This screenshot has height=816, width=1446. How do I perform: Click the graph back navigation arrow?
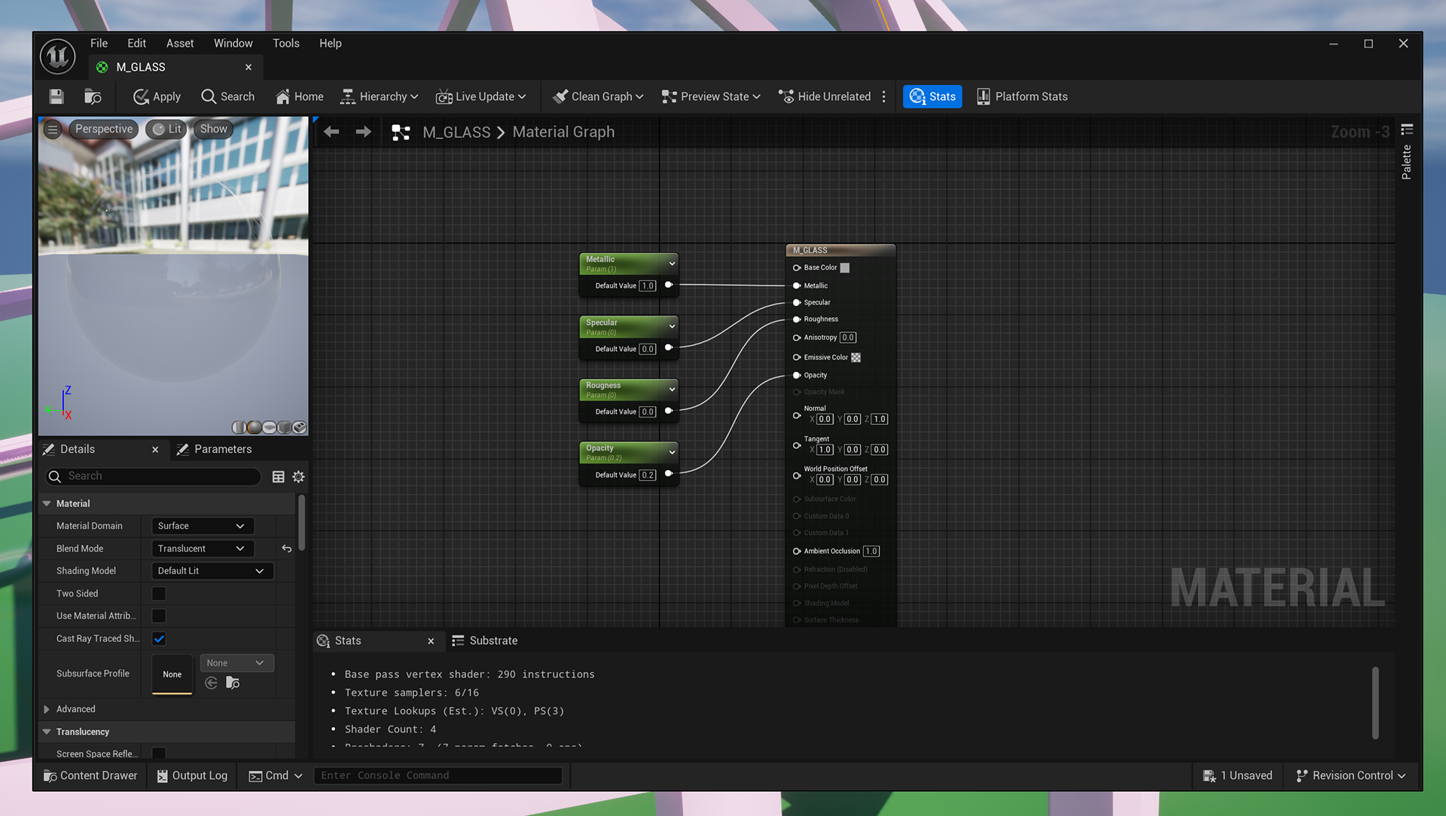[x=331, y=132]
